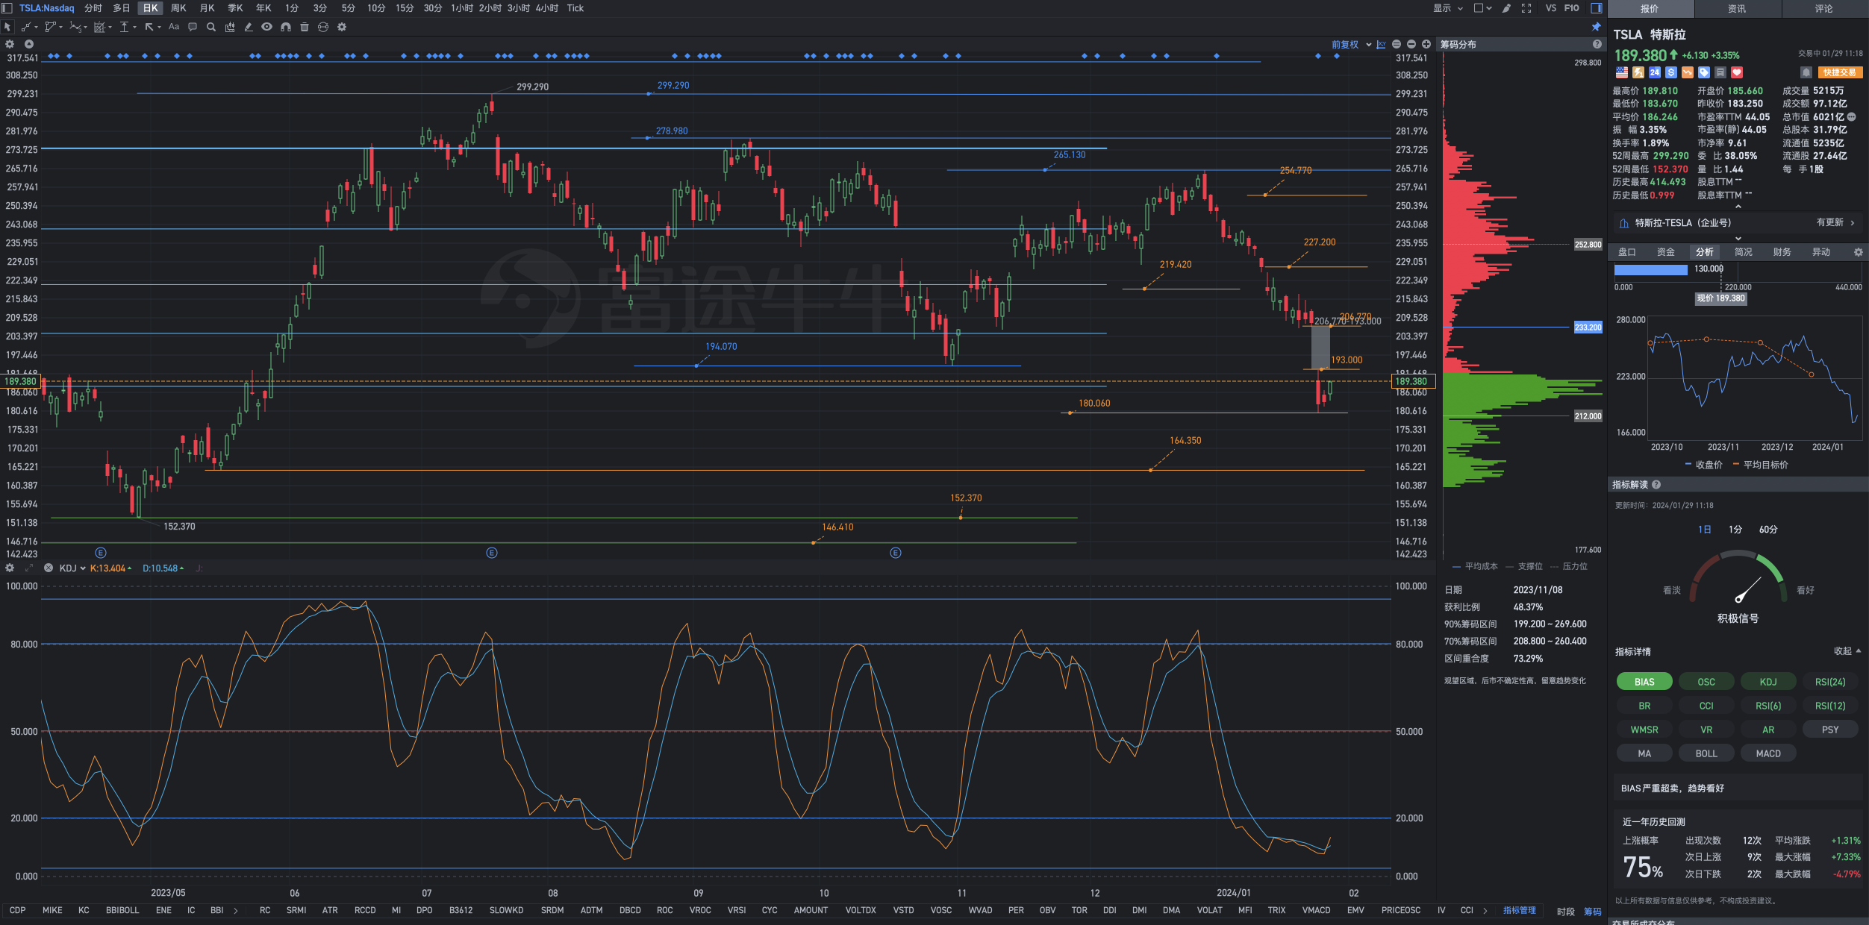Select the Aa text annotation tool
The width and height of the screenshot is (1869, 925).
(174, 27)
